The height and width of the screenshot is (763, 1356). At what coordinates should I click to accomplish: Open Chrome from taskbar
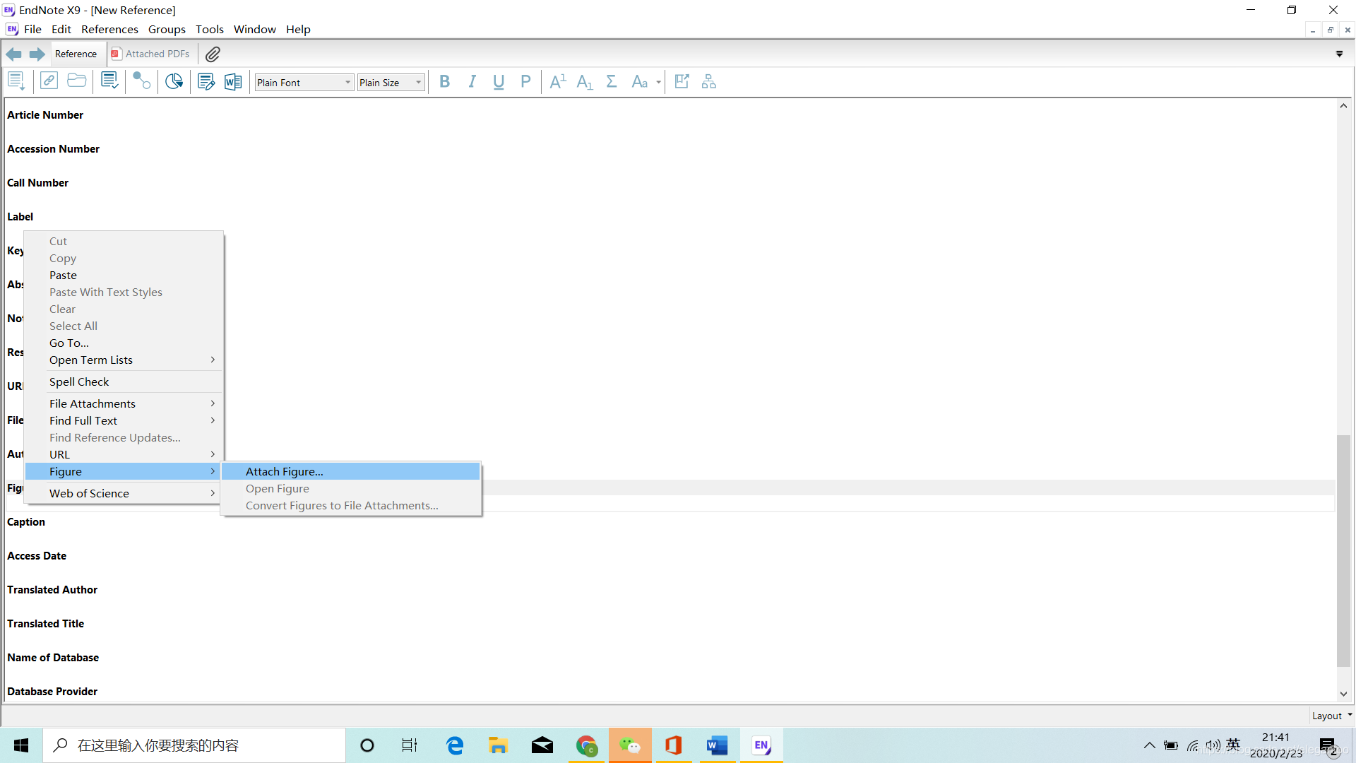point(586,745)
